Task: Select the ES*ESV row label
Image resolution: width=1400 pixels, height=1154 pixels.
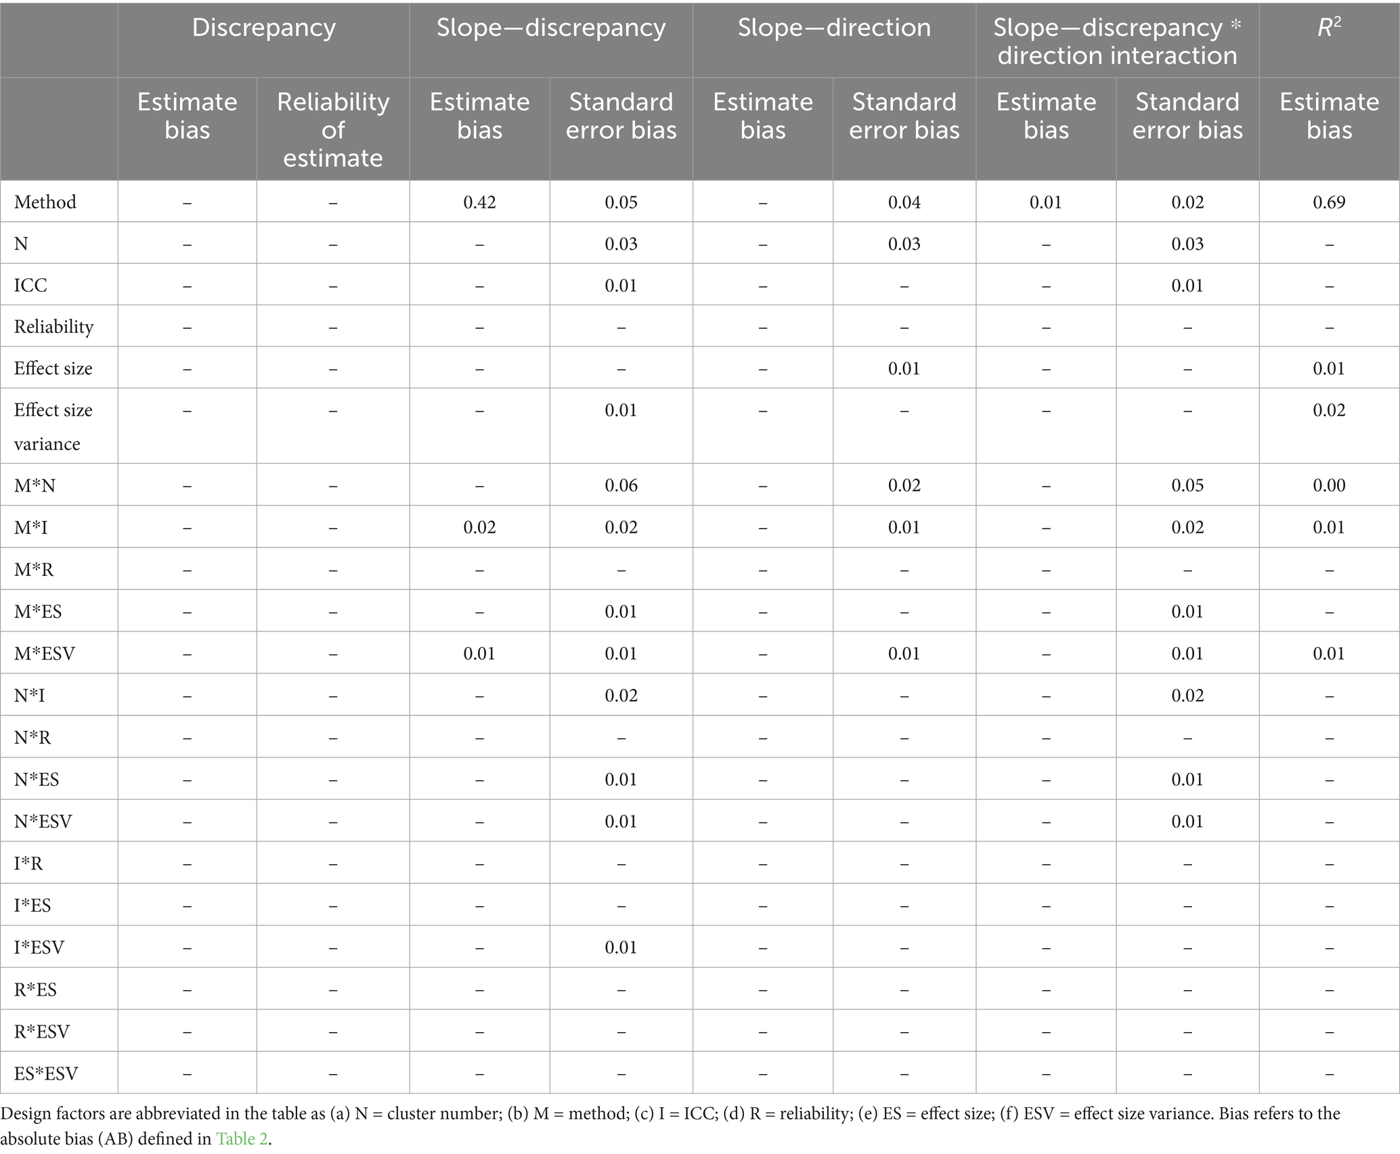Action: click(46, 1073)
